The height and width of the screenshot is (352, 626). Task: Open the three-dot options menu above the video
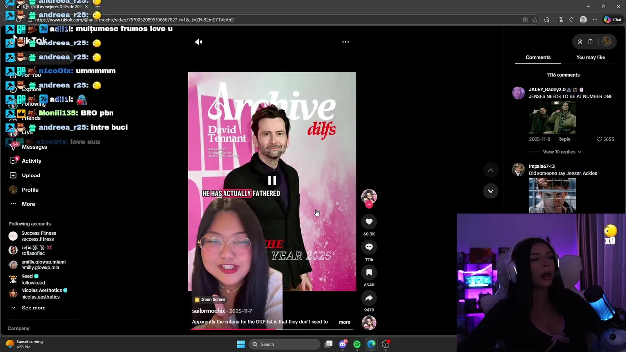pos(345,42)
